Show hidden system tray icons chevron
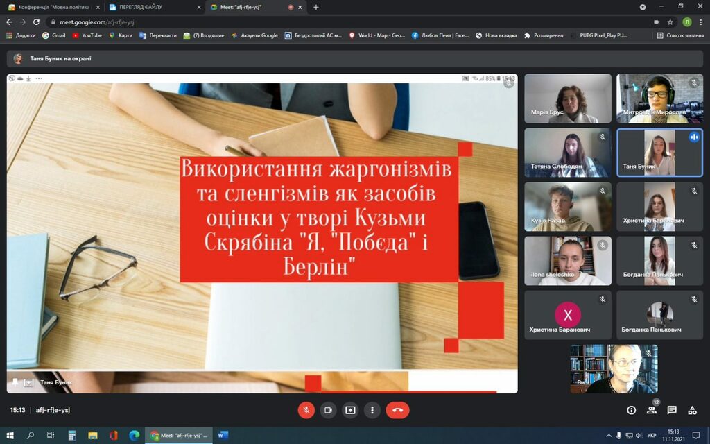This screenshot has width=710, height=444. coord(608,436)
